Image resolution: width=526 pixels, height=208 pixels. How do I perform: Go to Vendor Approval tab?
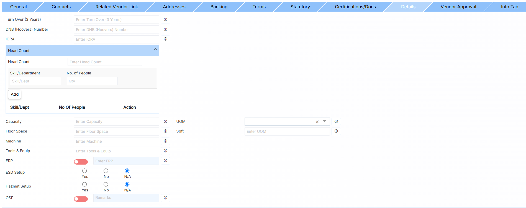click(x=458, y=7)
